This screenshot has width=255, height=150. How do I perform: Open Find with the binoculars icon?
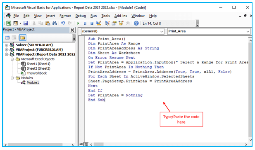(x=54, y=23)
